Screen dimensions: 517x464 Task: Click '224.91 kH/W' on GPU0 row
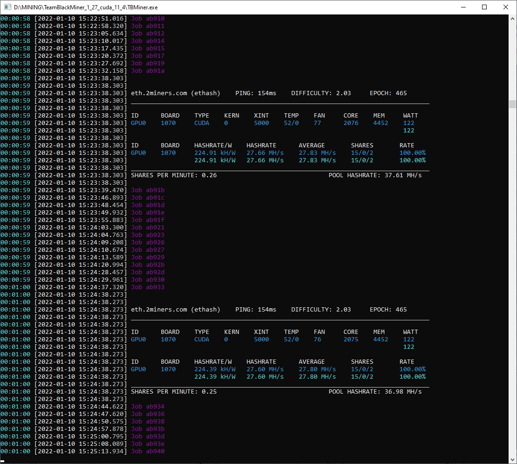click(x=215, y=153)
